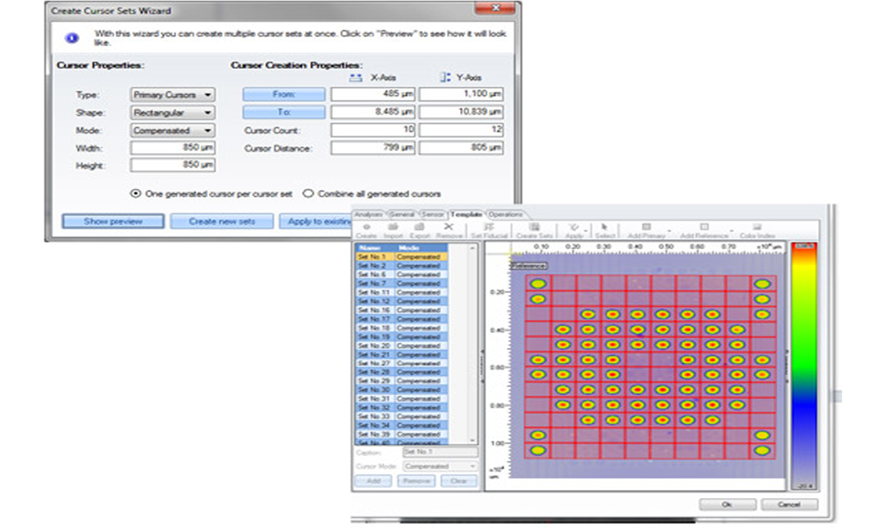890x528 pixels.
Task: Open the cursor Type dropdown
Action: coord(172,95)
